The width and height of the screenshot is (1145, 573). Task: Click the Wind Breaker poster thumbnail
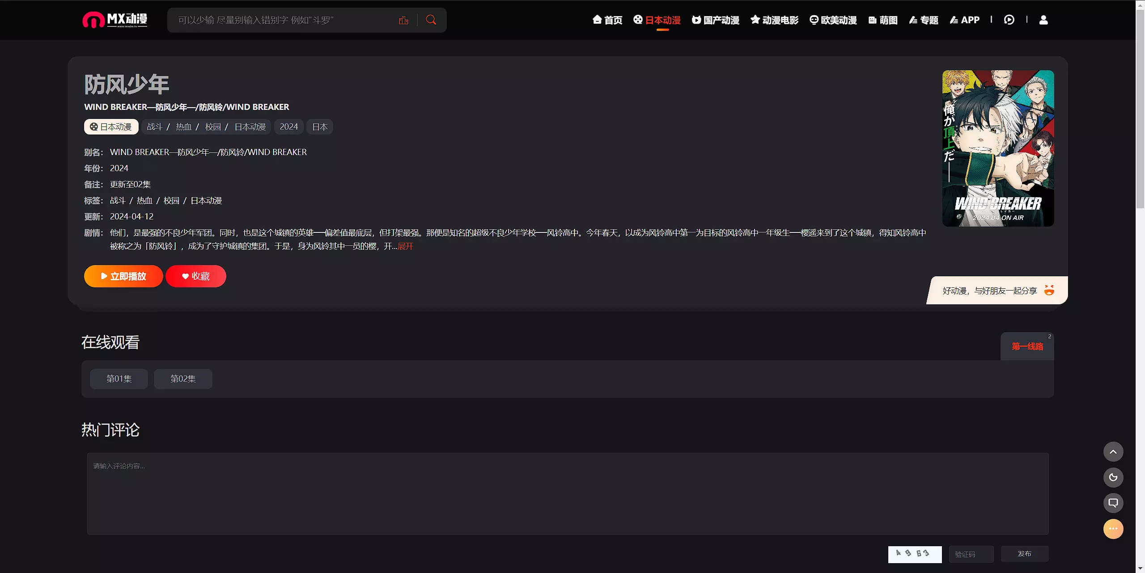click(998, 148)
